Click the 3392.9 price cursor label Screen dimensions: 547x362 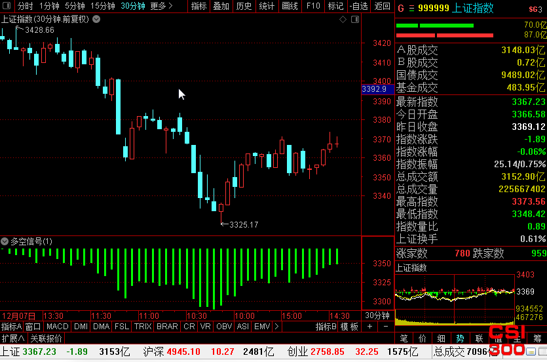[x=378, y=89]
